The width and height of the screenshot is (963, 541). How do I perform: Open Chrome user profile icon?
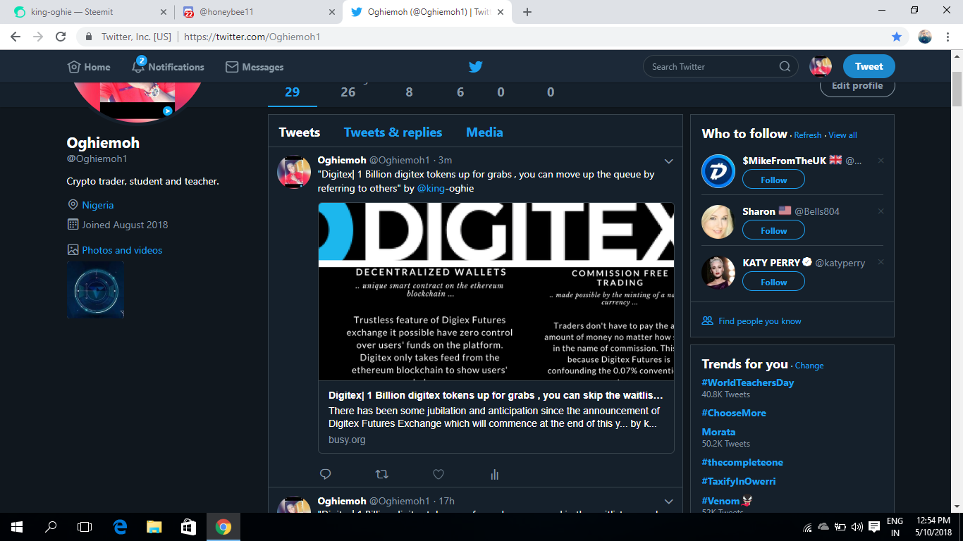point(925,37)
